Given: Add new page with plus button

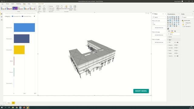Looking at the screenshot, I should coord(13,103).
